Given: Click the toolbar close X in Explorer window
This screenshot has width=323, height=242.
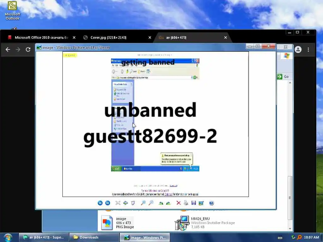Looking at the screenshot, I should [x=285, y=47].
